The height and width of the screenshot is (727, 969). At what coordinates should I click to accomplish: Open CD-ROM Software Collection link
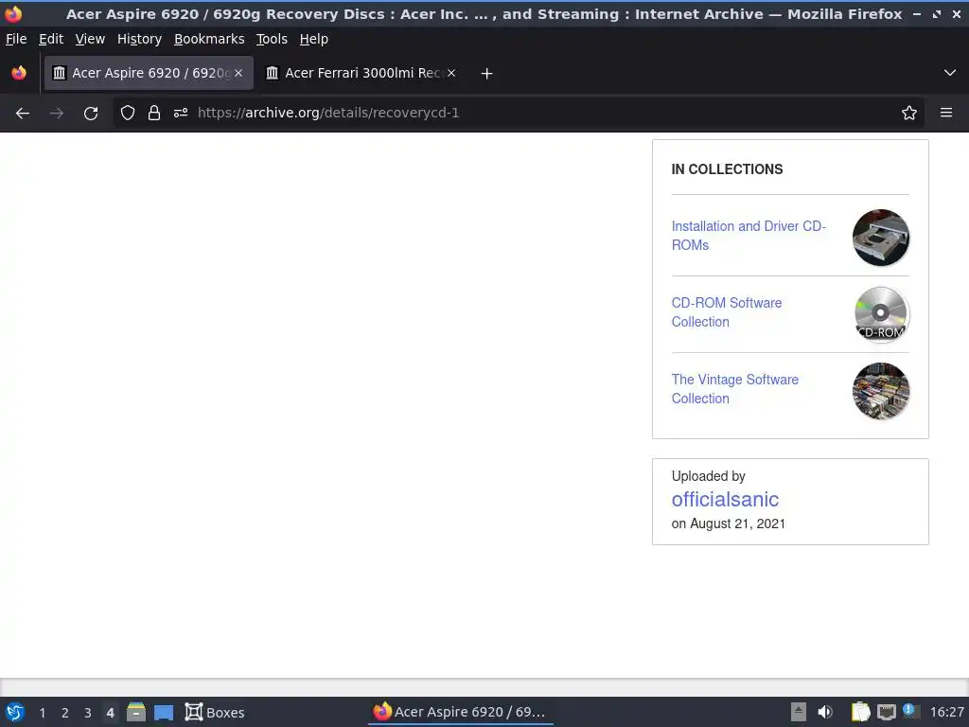pyautogui.click(x=727, y=312)
